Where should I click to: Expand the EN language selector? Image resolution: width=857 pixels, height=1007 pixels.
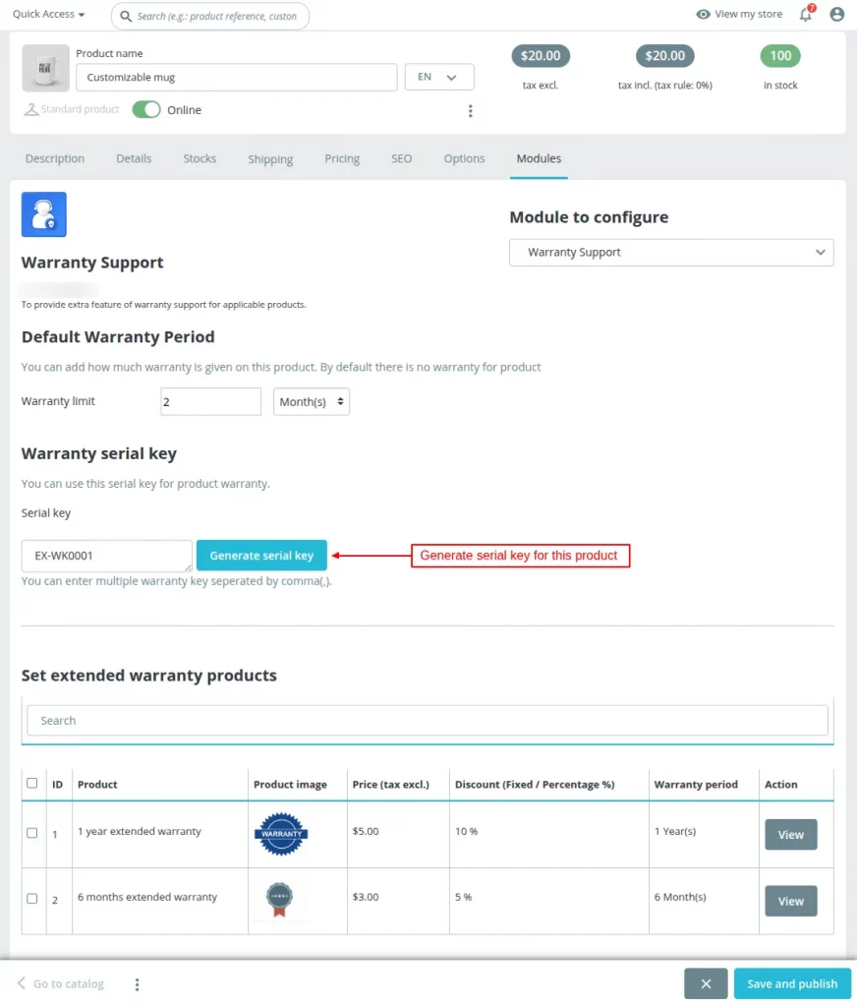(x=439, y=77)
